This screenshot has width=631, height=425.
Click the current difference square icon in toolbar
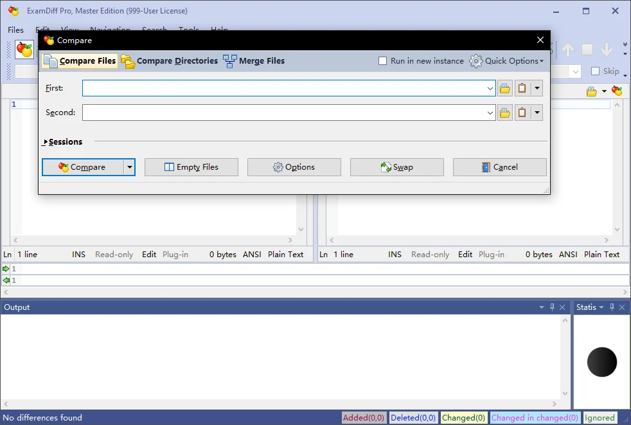(587, 50)
